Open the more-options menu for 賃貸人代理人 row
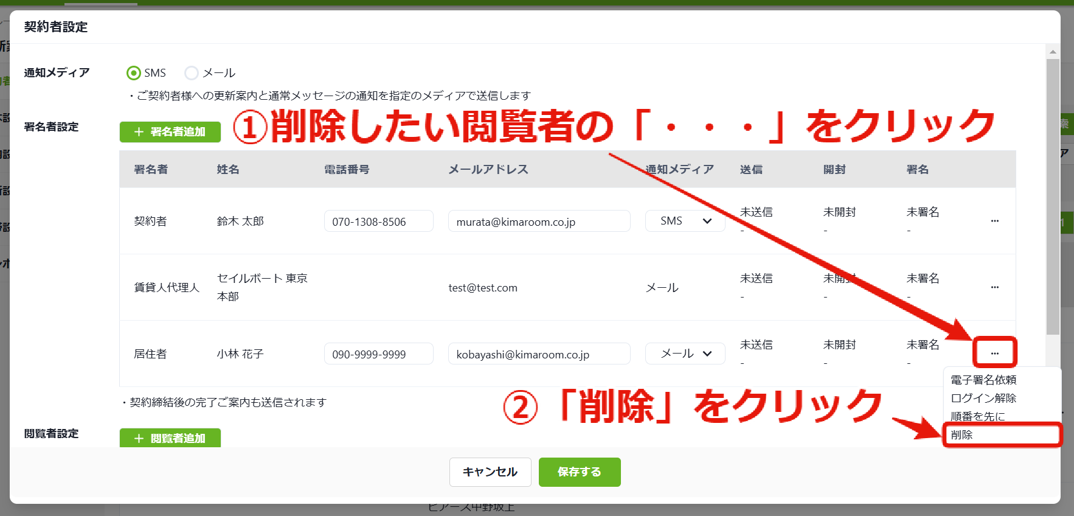1074x516 pixels. pos(995,287)
